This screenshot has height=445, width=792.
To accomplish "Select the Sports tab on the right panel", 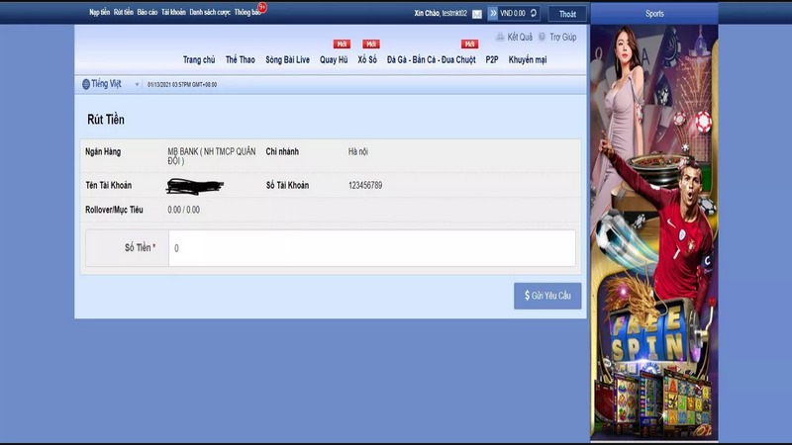I will pyautogui.click(x=654, y=14).
